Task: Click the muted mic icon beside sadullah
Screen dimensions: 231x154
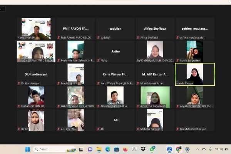Action: [x=98, y=38]
